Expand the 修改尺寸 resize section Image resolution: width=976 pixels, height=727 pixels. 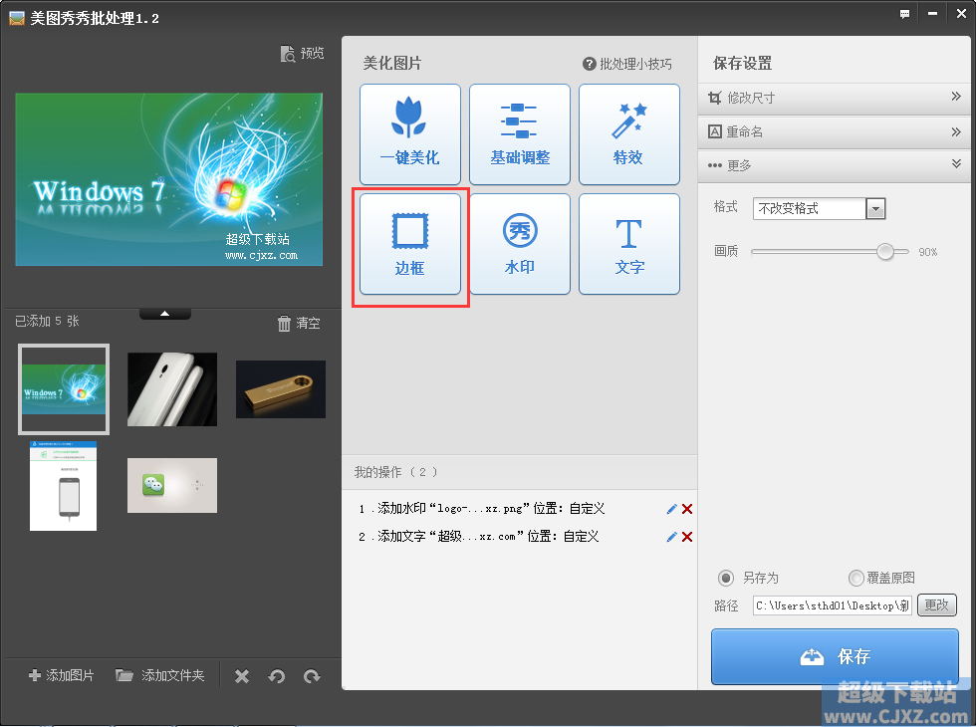[835, 98]
